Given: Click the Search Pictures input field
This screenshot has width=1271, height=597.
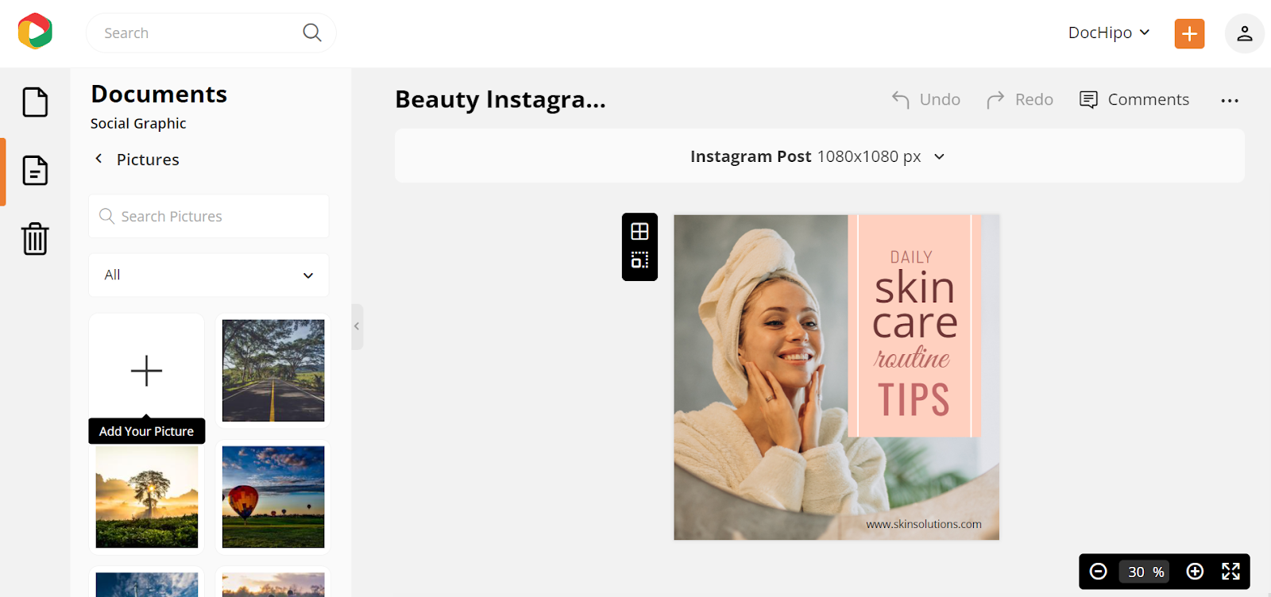Looking at the screenshot, I should click(x=209, y=216).
